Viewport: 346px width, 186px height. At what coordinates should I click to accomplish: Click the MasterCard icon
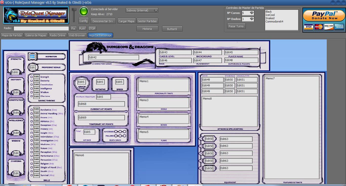pyautogui.click(x=319, y=27)
